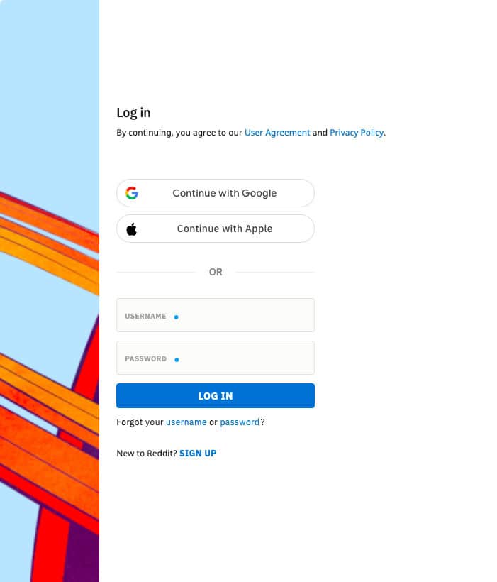Click the Log in heading
The image size is (497, 582).
[x=133, y=113]
